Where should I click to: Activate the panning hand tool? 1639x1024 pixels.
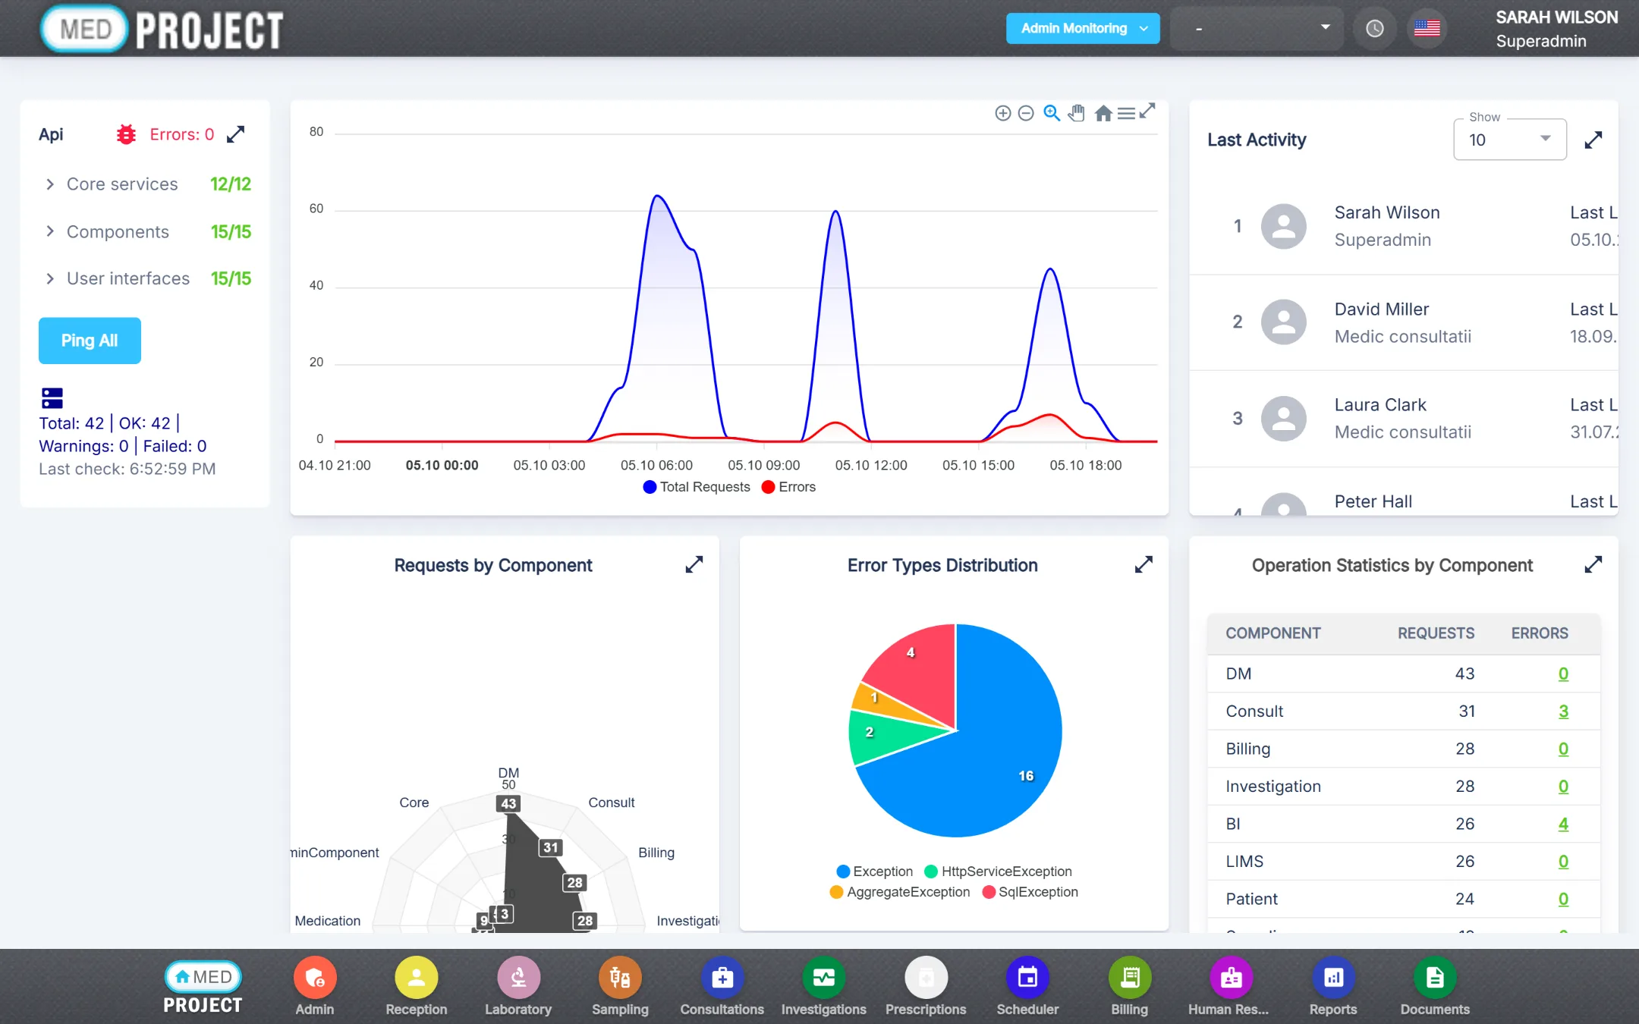pyautogui.click(x=1077, y=113)
